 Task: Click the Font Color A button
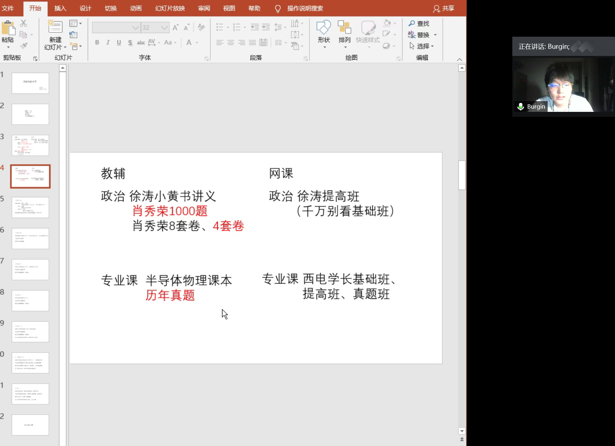(189, 43)
